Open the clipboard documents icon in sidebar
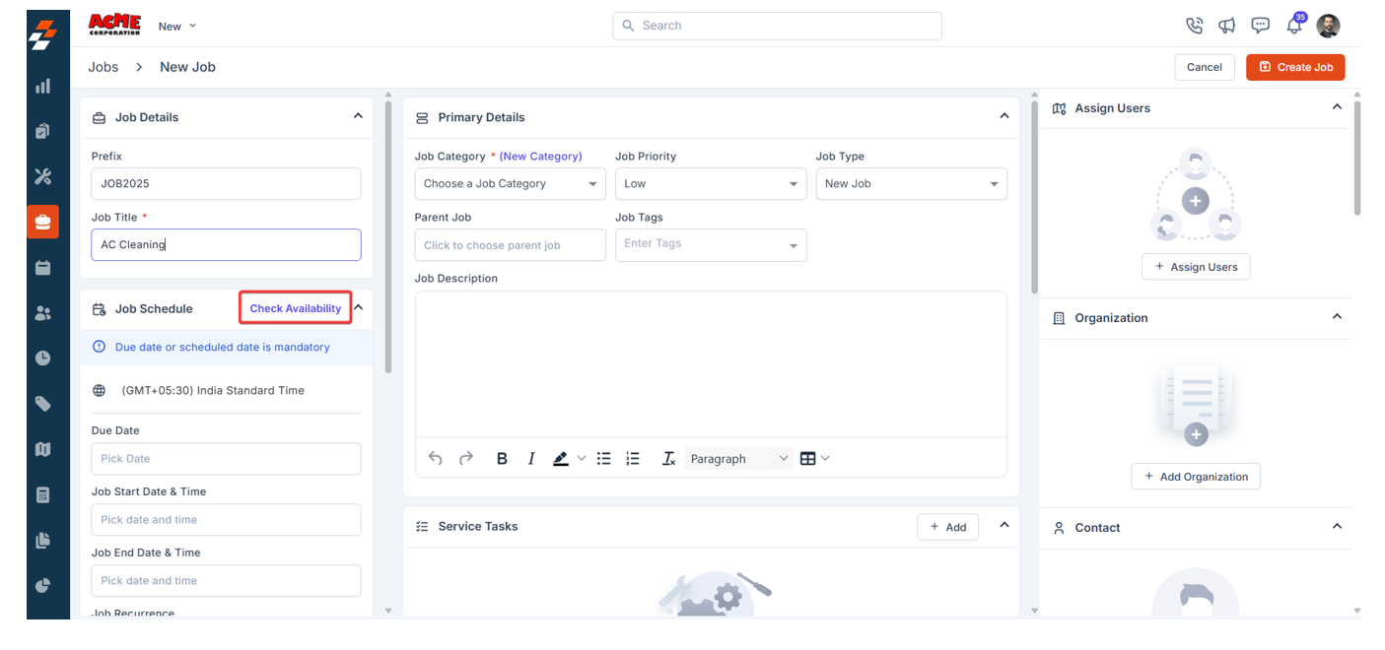Viewport: 1385px width, 650px height. [42, 131]
